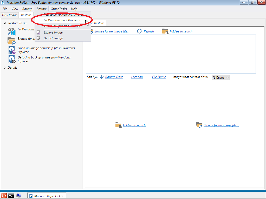Restore down the application window
The width and height of the screenshot is (266, 199).
point(252,2)
